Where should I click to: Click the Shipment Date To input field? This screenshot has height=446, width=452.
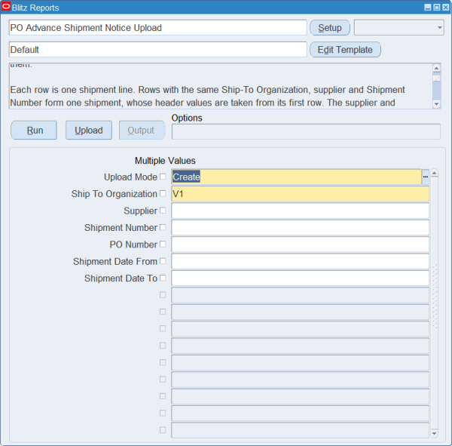300,278
